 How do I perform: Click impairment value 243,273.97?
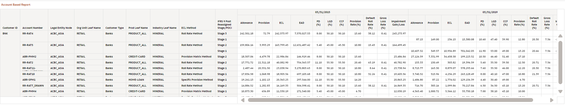(399, 33)
